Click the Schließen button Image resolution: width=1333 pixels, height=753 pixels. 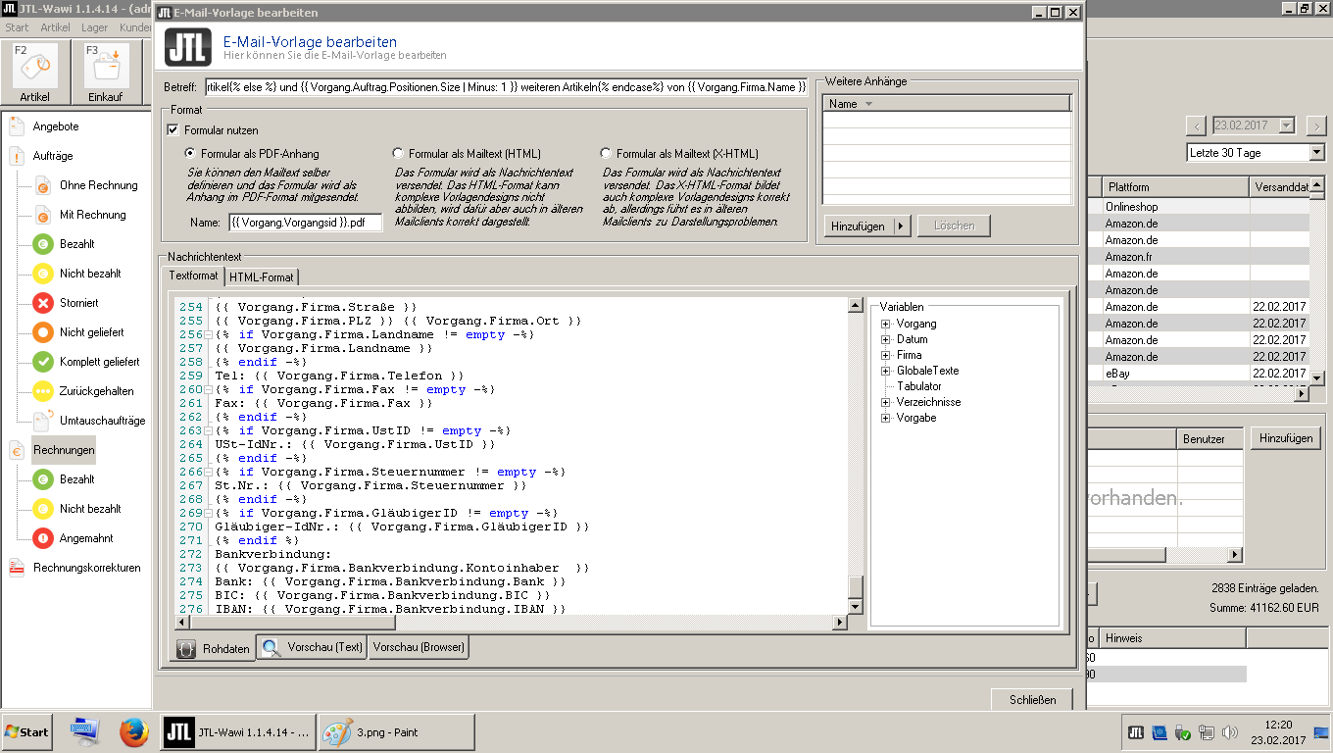pyautogui.click(x=1032, y=699)
